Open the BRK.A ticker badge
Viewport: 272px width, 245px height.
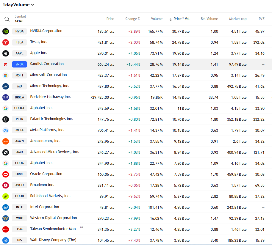click(19, 98)
